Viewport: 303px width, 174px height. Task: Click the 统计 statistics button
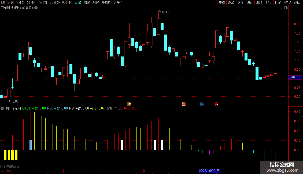click(x=250, y=2)
